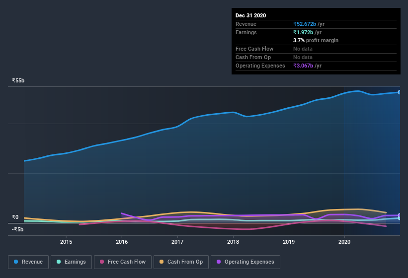Click the Earnings tooltip row label

point(246,32)
